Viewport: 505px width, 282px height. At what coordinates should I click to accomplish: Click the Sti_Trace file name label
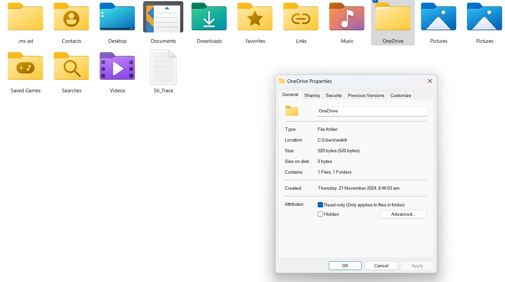click(164, 91)
